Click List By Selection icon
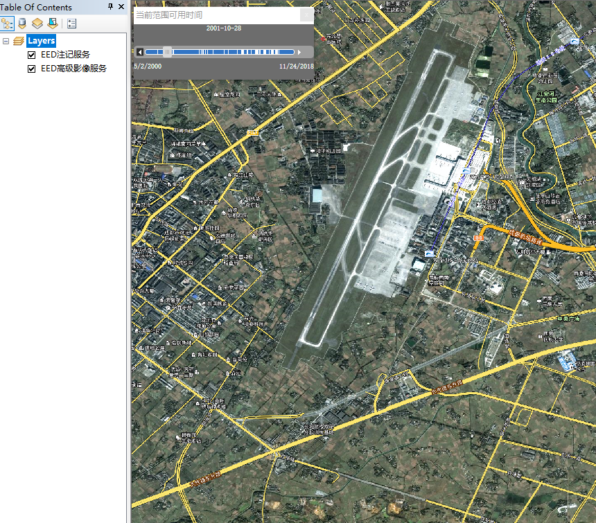Viewport: 596px width, 523px height. tap(53, 24)
